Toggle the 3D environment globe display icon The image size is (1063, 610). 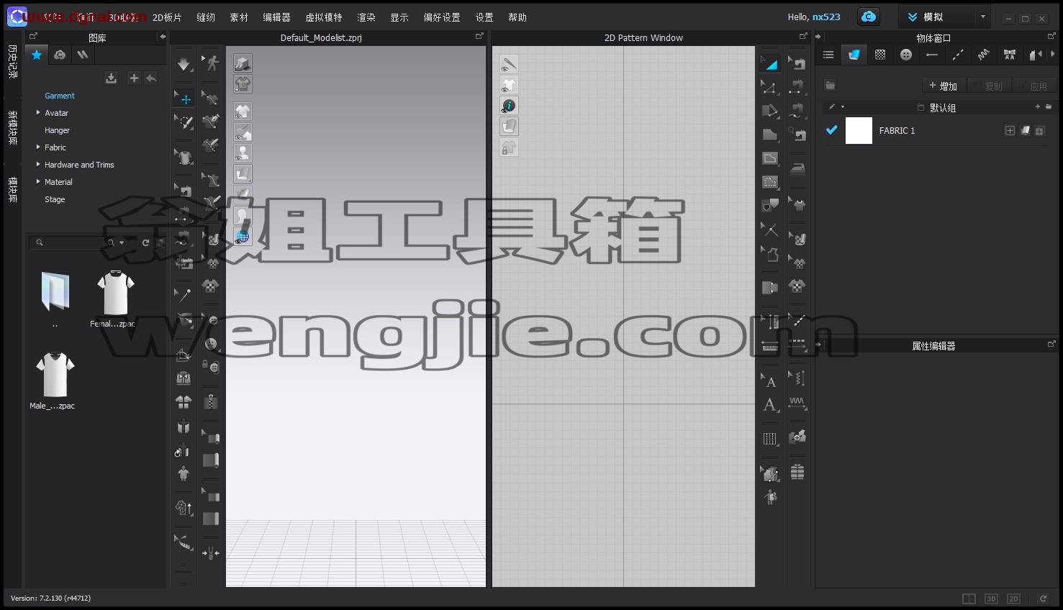tap(243, 236)
